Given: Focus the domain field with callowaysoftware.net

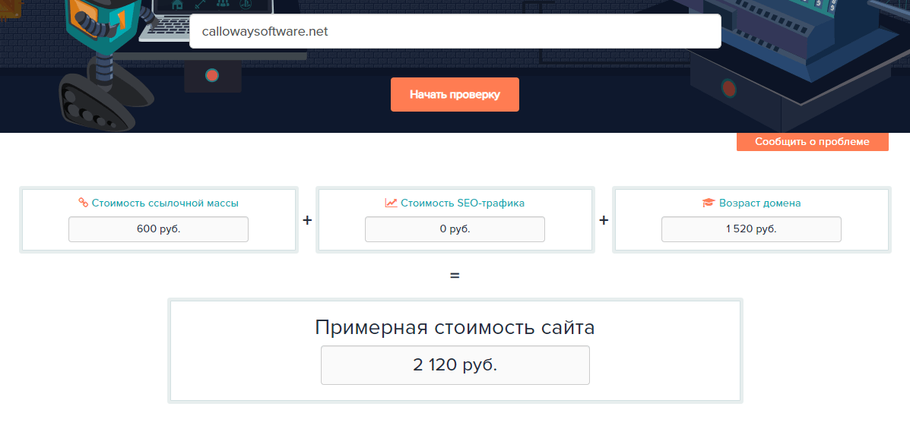Looking at the screenshot, I should tap(455, 32).
